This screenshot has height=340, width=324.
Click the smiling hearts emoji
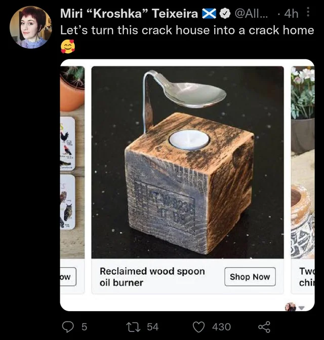point(68,46)
